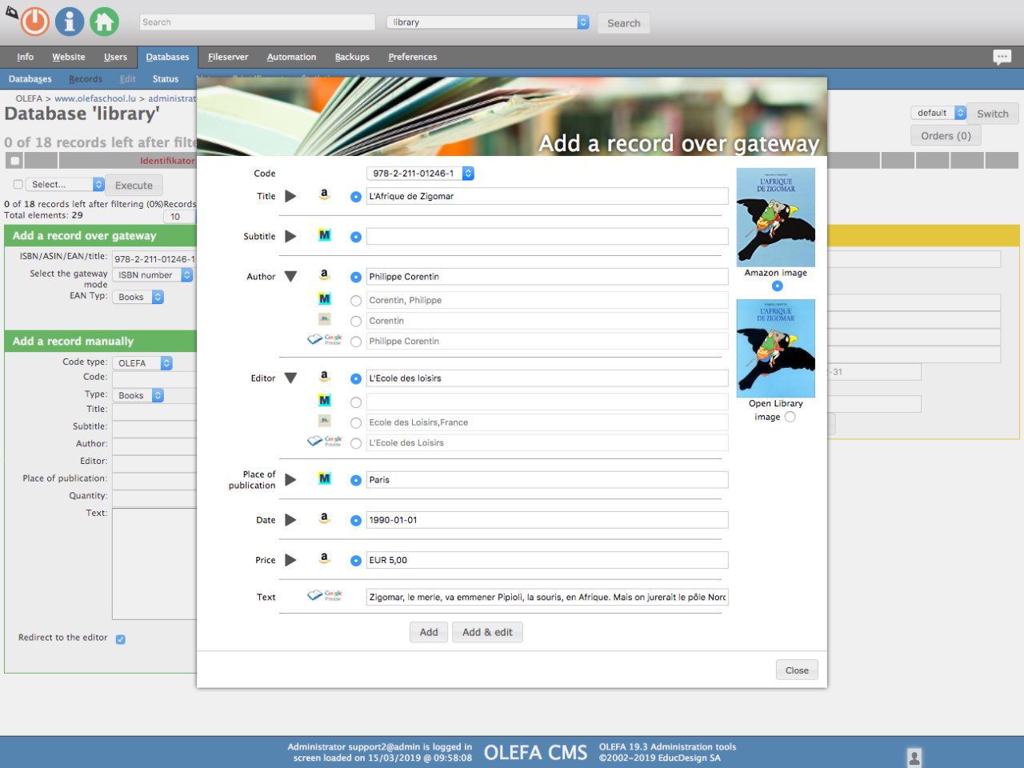Viewport: 1024px width, 768px height.
Task: Select the Open Library image radio
Action: point(790,417)
